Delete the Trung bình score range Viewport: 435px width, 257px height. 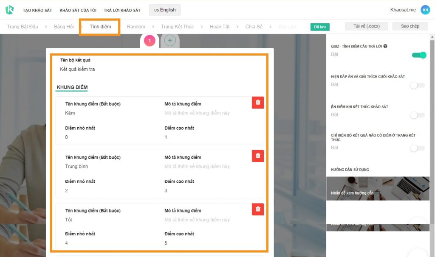[x=258, y=156]
